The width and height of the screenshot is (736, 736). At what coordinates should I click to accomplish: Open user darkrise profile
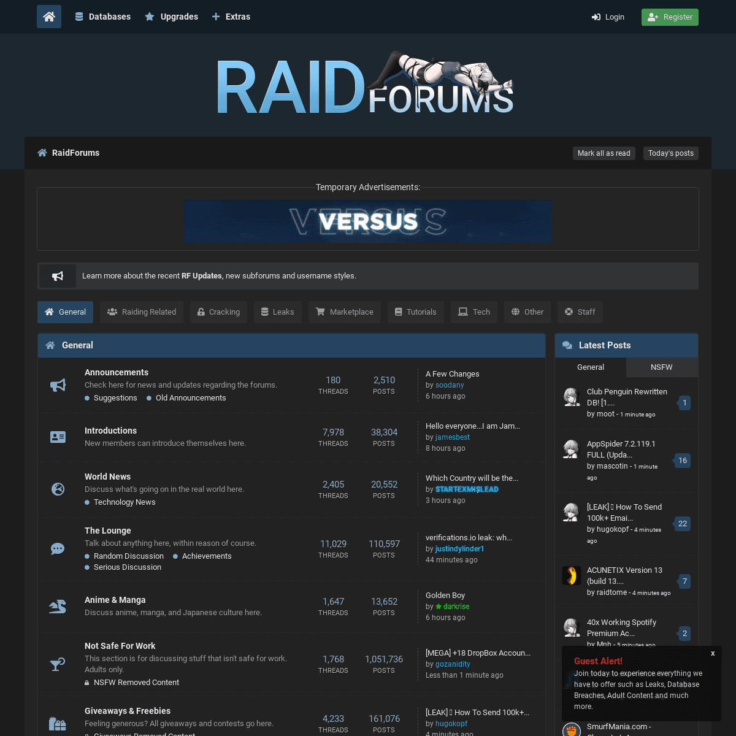456,607
